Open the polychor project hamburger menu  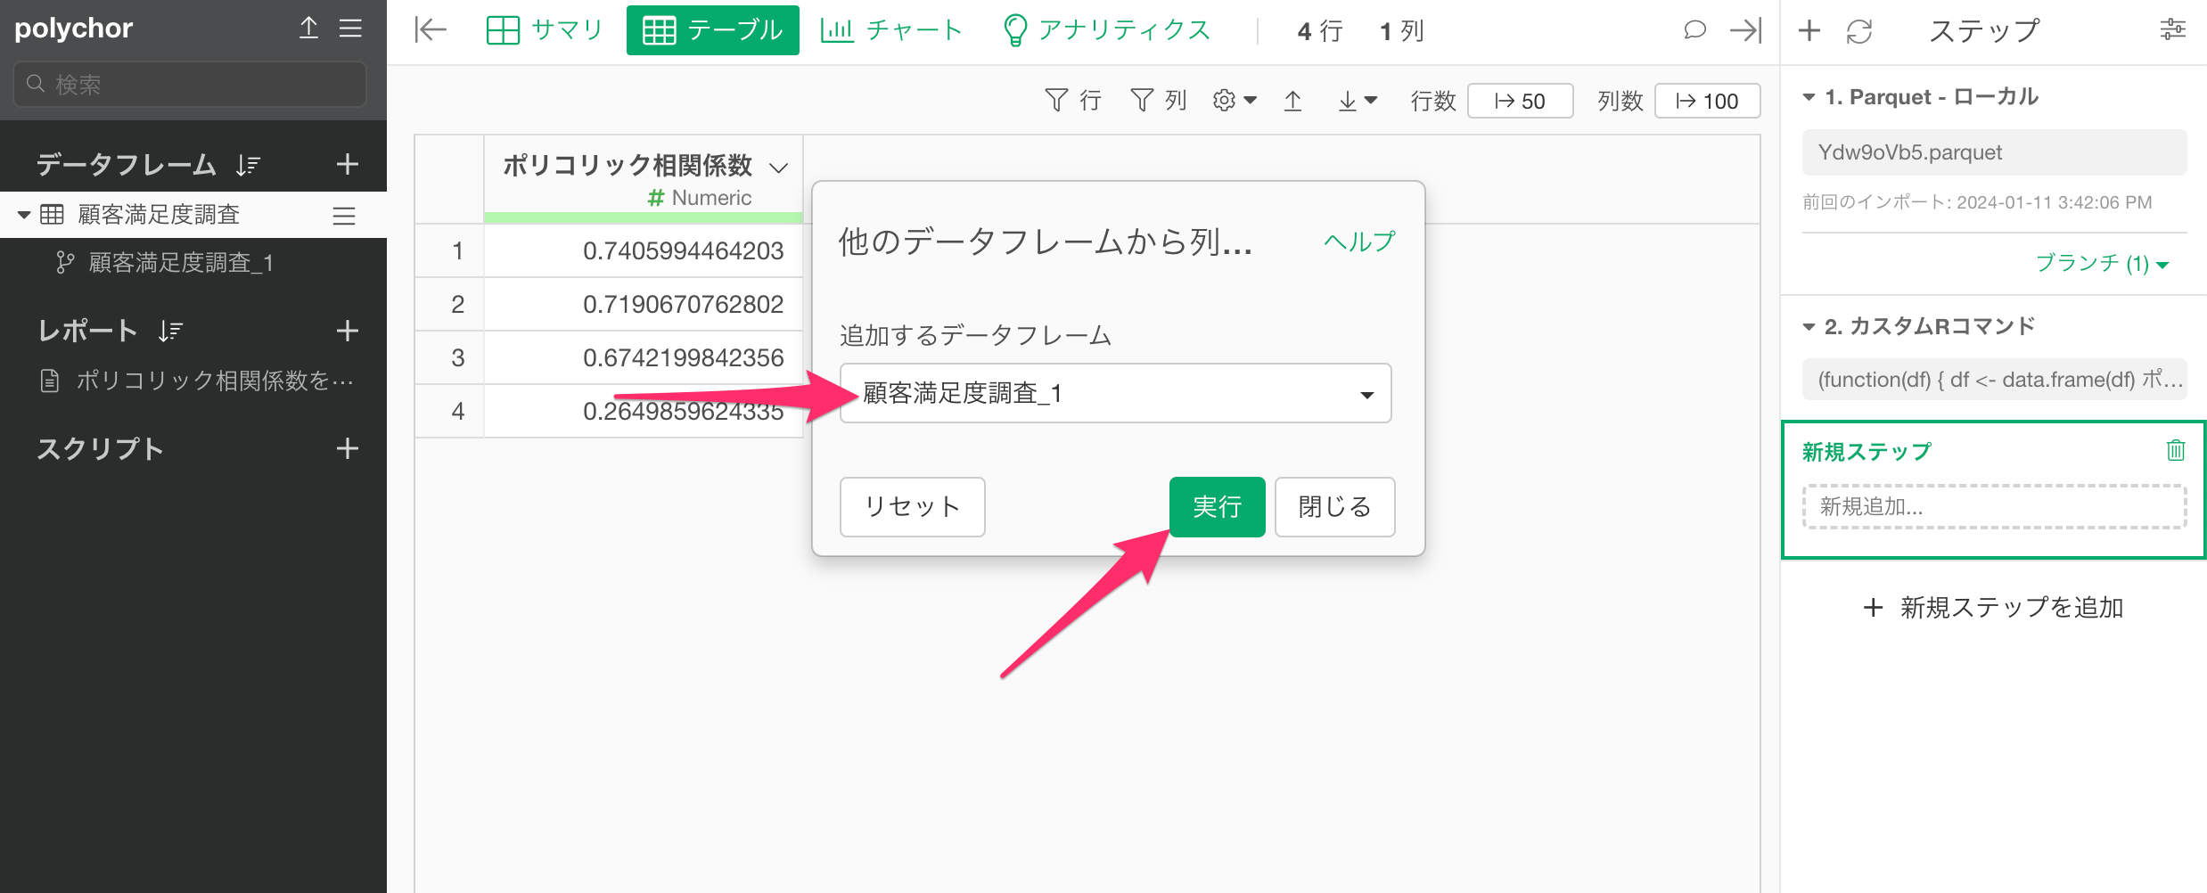pyautogui.click(x=350, y=28)
